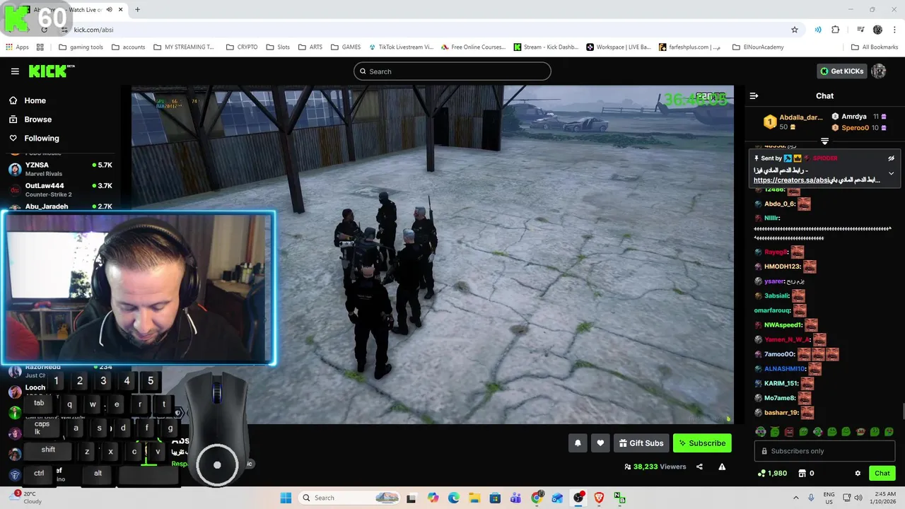Open the channel points 1,980 balance
This screenshot has width=905, height=509.
[x=771, y=473]
